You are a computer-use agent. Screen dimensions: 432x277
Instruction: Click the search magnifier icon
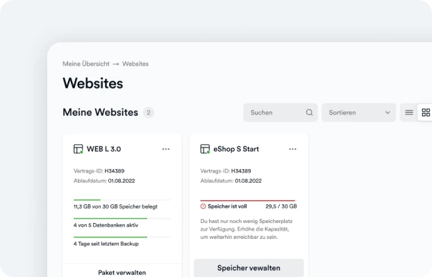tap(309, 112)
